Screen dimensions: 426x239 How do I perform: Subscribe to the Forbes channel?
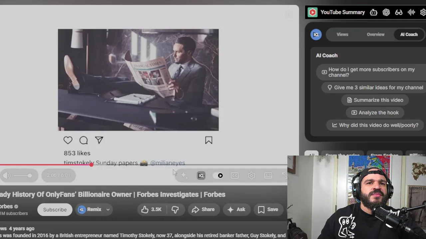(x=55, y=209)
